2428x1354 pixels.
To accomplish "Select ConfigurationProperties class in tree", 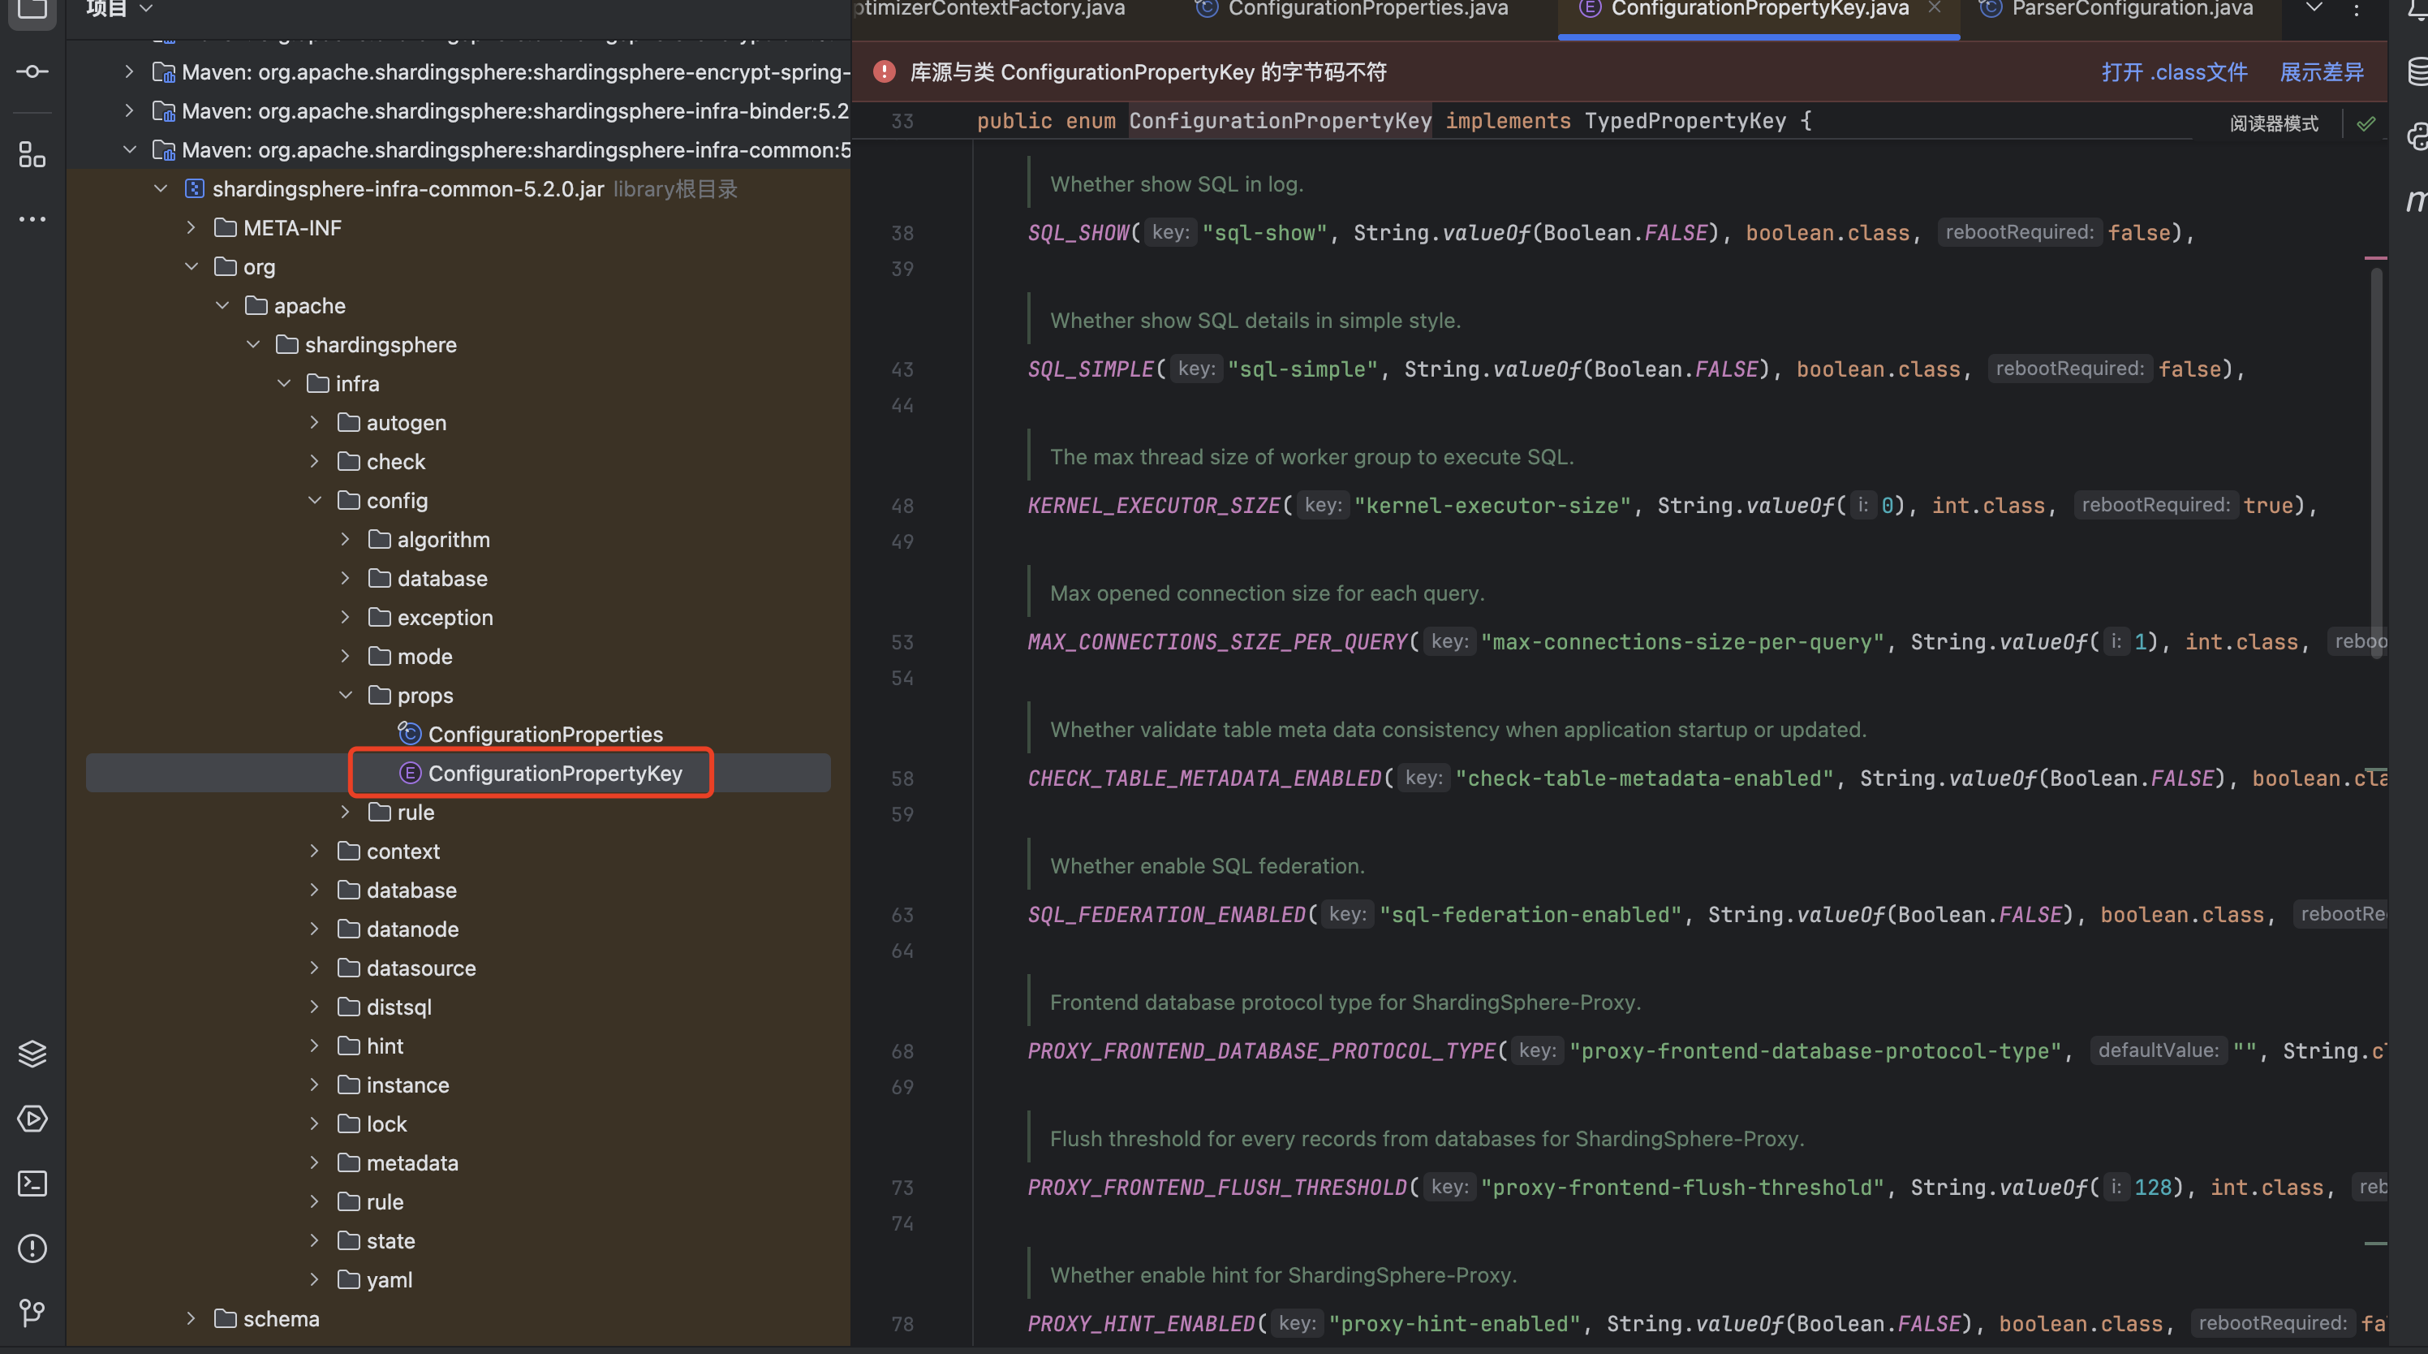I will [545, 734].
